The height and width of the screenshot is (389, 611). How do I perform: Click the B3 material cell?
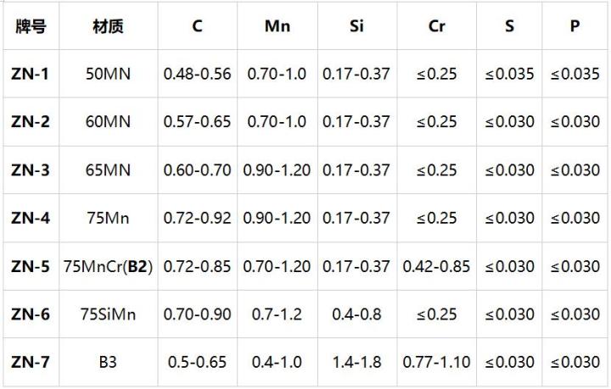click(108, 362)
